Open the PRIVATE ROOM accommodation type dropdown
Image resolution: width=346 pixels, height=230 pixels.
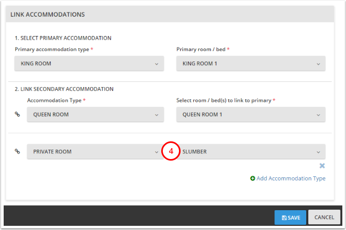95,152
